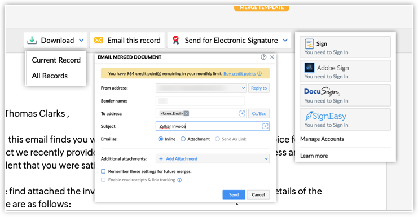
Task: Choose All Records from Download menu
Action: pos(50,76)
